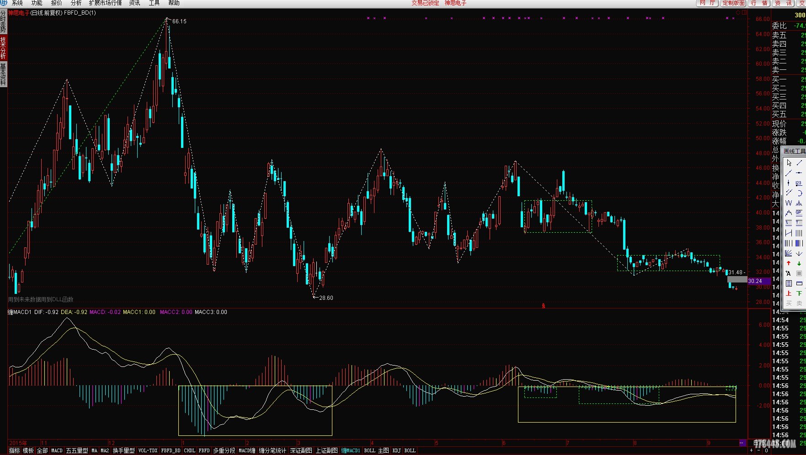Select the vertical line drawing tool
The width and height of the screenshot is (806, 455).
pyautogui.click(x=789, y=183)
